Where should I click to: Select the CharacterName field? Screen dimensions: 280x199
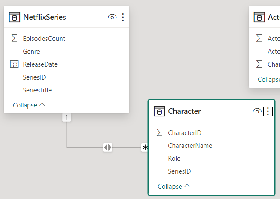coord(190,146)
